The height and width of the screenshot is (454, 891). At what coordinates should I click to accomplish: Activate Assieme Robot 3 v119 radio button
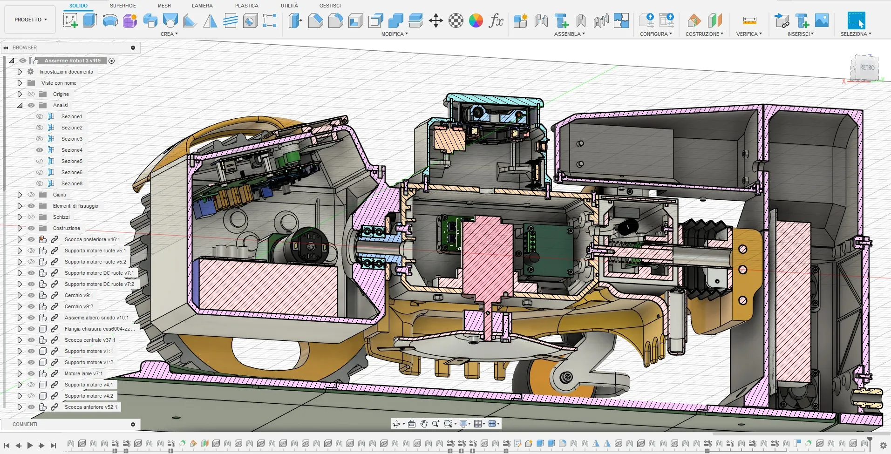[x=112, y=61]
